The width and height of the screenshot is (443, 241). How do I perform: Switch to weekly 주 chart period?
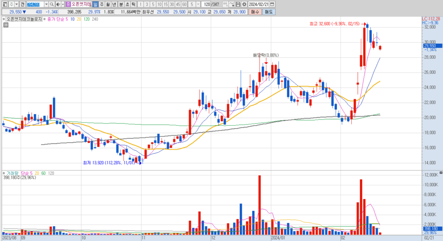tap(102, 4)
